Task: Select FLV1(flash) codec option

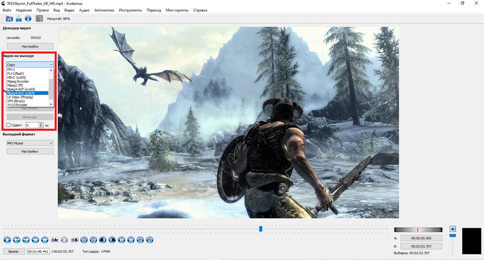Action: pos(27,73)
